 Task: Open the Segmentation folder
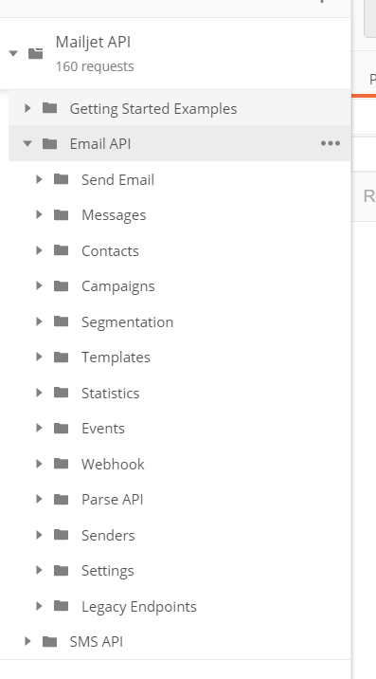180,321
